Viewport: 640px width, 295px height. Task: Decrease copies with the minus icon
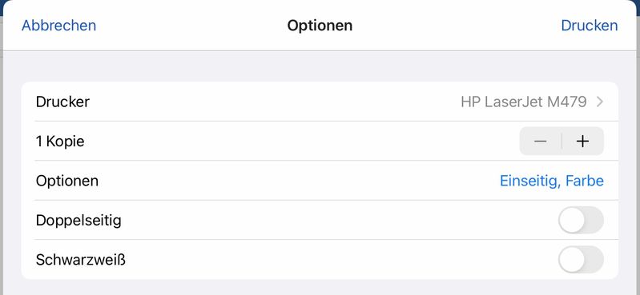click(x=541, y=142)
